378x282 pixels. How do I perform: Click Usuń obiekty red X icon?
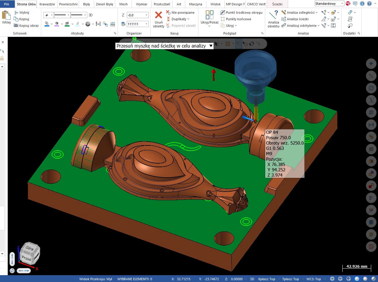coord(159,15)
